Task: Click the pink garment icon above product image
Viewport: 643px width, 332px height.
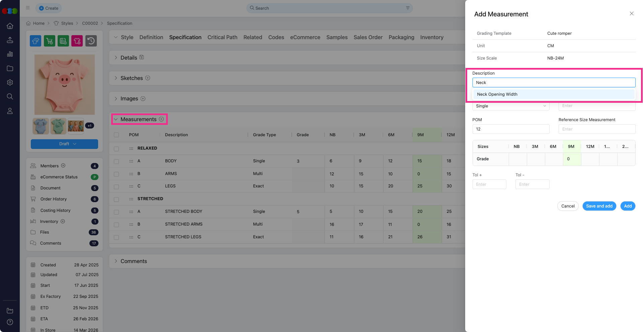Action: pyautogui.click(x=77, y=41)
